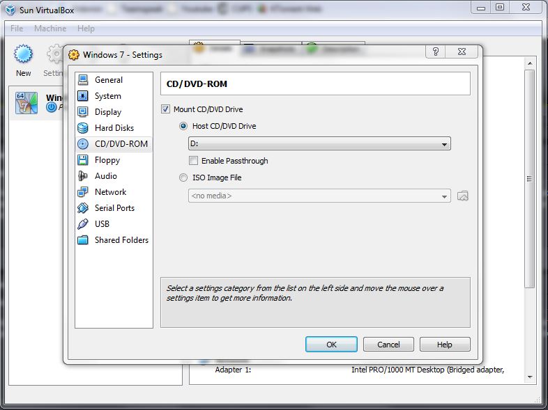Select the Host CD/DVD Drive radio button
Image resolution: width=548 pixels, height=410 pixels.
(x=183, y=126)
